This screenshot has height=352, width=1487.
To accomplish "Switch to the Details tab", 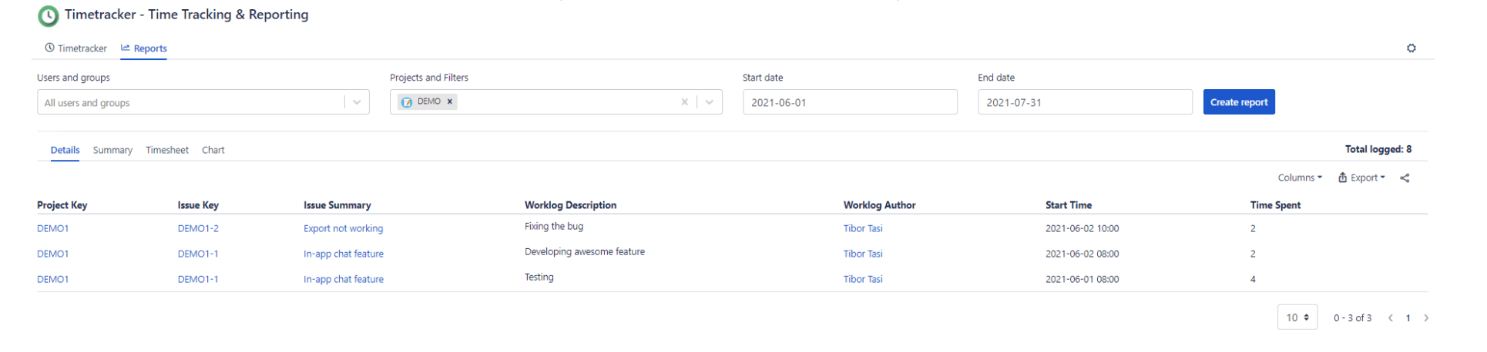I will tap(65, 150).
